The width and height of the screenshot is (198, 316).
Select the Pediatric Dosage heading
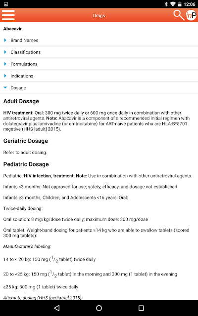point(26,164)
